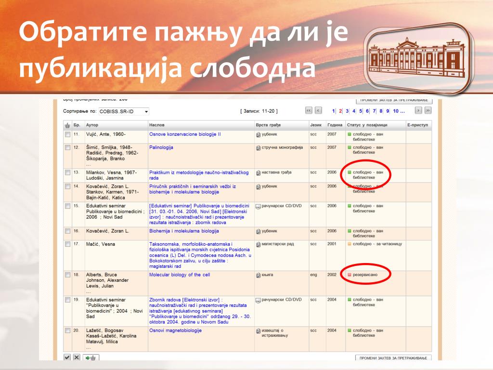
Task: Click the Година column header
Action: pos(335,125)
